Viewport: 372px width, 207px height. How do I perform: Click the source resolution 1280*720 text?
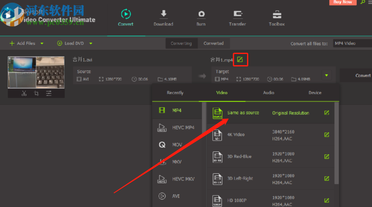(x=113, y=79)
